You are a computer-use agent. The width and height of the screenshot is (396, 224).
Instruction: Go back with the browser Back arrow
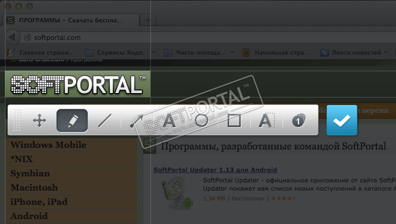[13, 37]
